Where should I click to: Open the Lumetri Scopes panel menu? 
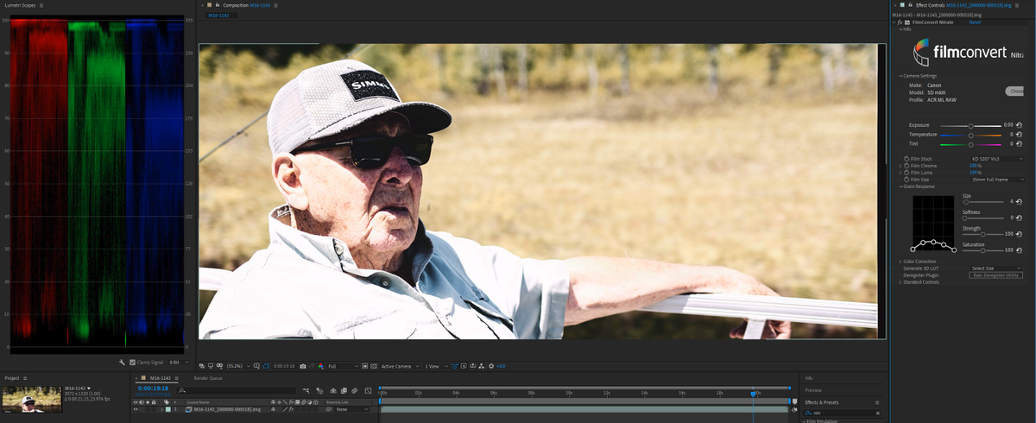pos(41,5)
